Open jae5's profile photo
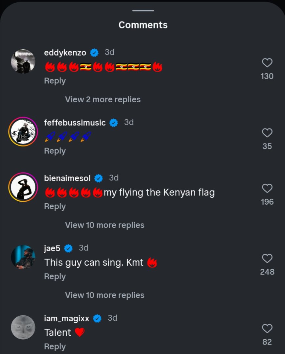285x354 pixels. pos(23,257)
